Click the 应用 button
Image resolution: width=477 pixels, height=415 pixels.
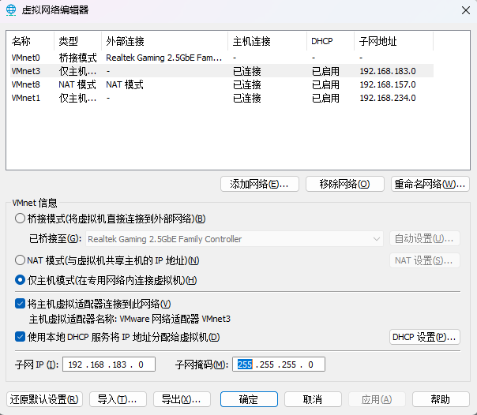(x=377, y=399)
